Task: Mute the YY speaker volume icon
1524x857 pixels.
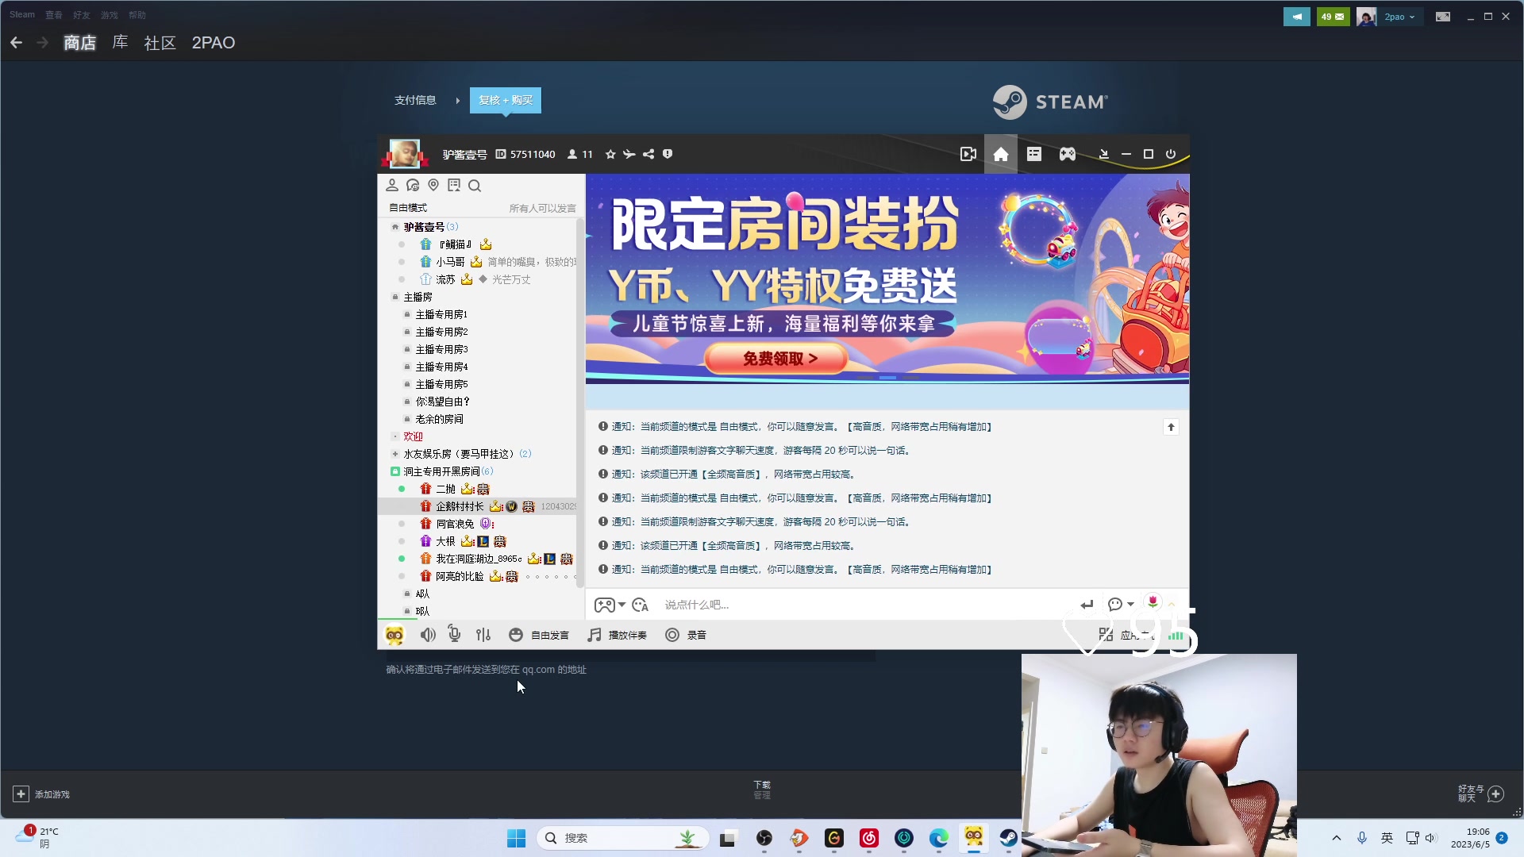Action: tap(428, 635)
